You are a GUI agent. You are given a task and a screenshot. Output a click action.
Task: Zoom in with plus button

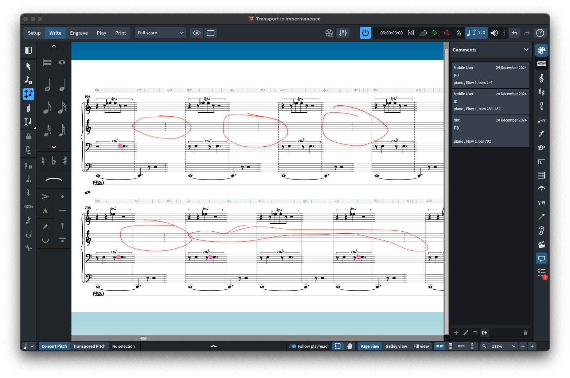coord(532,346)
